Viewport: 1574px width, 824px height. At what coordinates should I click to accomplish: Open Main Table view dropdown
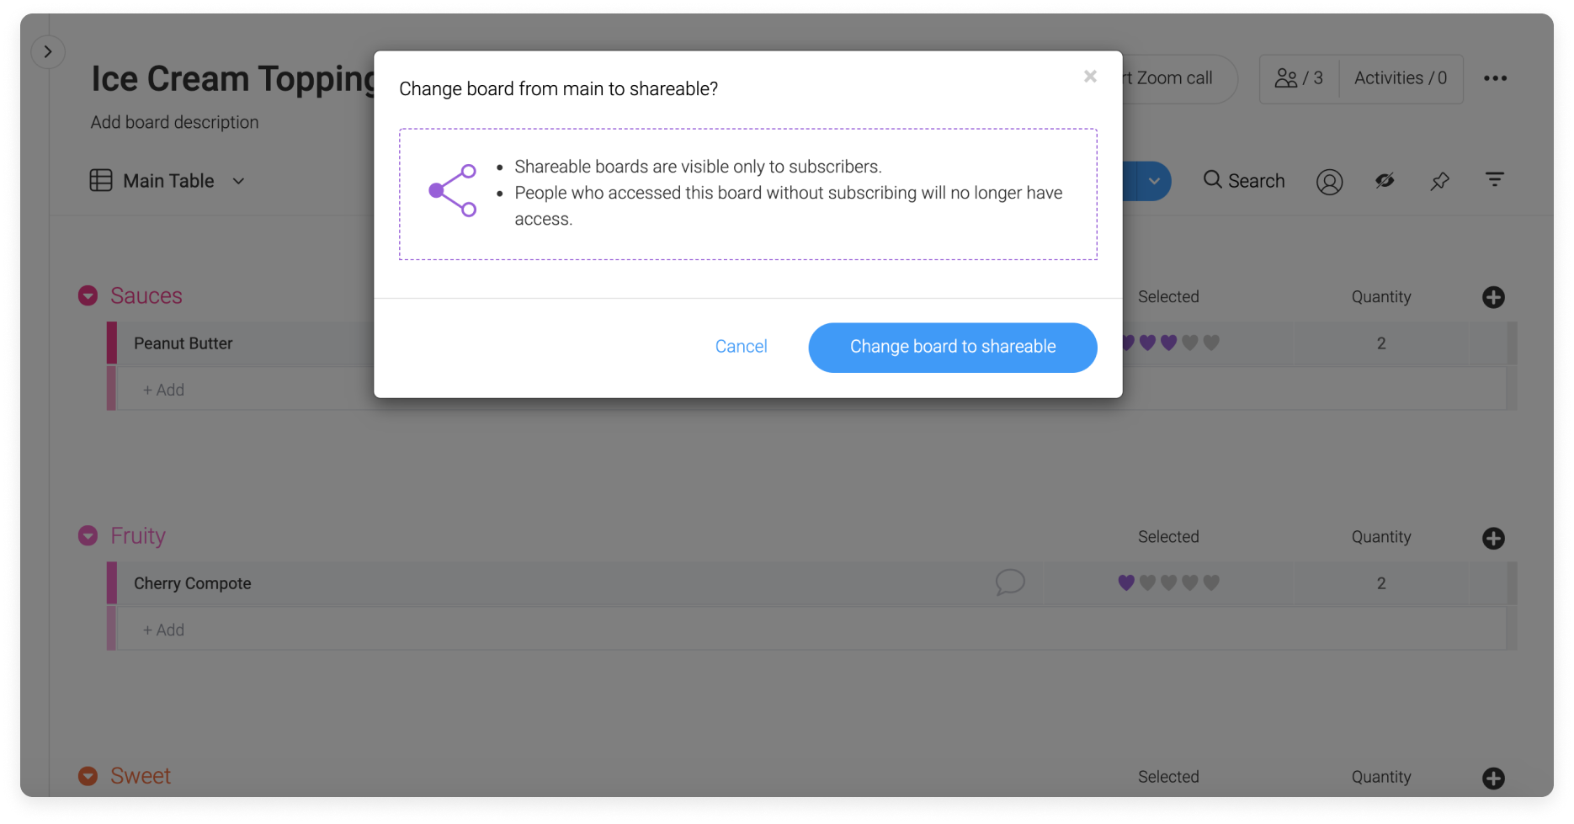click(239, 181)
